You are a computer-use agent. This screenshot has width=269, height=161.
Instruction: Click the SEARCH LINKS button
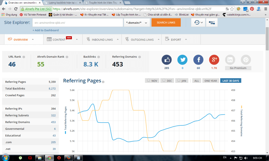tap(166, 23)
